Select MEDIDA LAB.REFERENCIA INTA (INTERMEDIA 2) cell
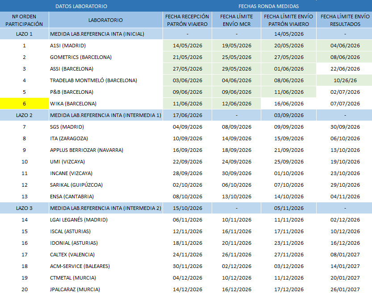The width and height of the screenshot is (372, 293). 105,208
